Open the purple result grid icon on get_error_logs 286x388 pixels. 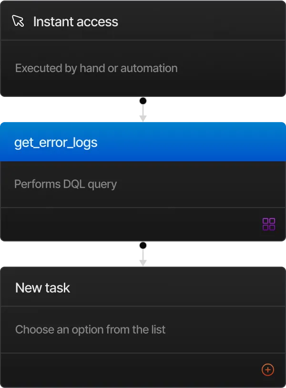tap(268, 223)
